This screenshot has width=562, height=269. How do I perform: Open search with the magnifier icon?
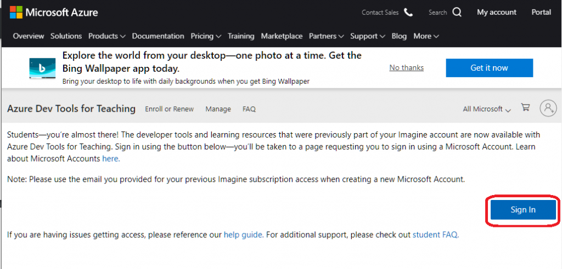click(457, 13)
